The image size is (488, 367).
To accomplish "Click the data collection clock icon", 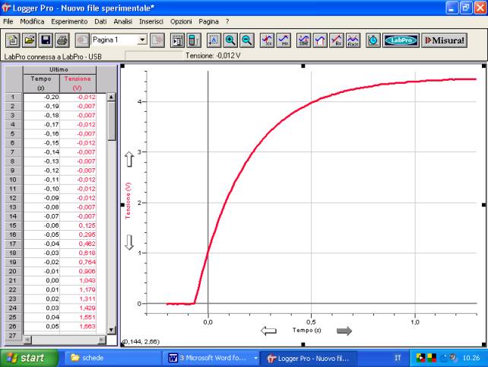I will [373, 40].
